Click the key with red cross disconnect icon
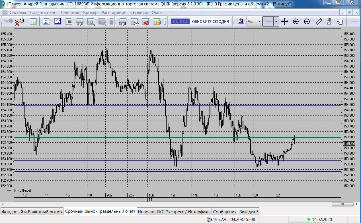Screen dimensions: 361x223 coord(19,22)
